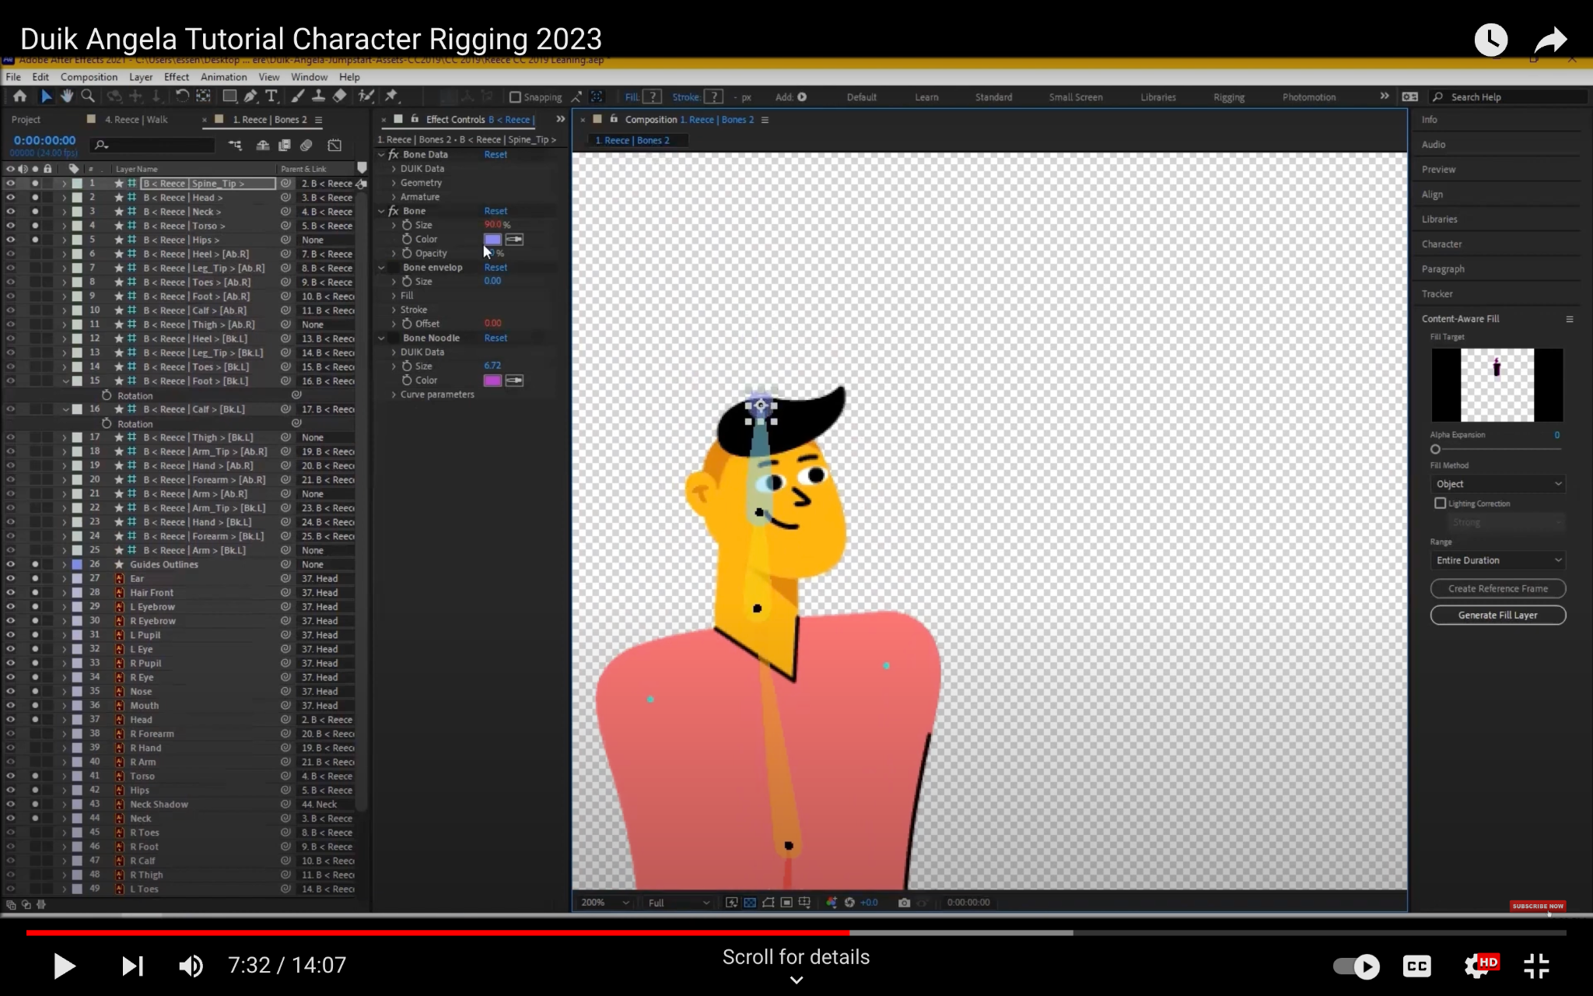The image size is (1593, 996).
Task: Click the Bone Noodle magenta color swatch
Action: point(492,381)
